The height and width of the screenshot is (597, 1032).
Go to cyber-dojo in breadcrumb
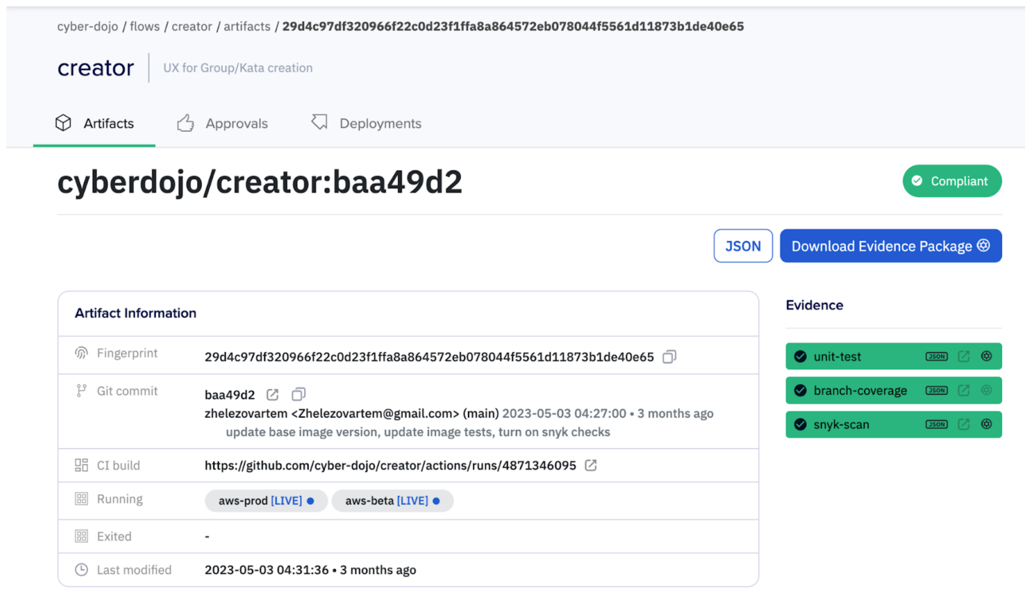(88, 27)
